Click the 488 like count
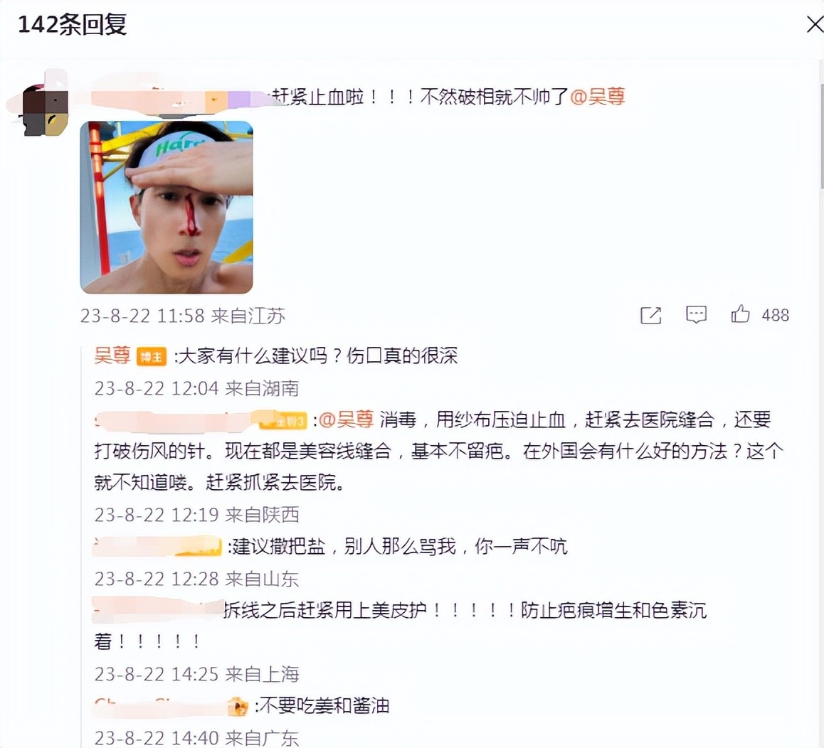 [x=775, y=315]
